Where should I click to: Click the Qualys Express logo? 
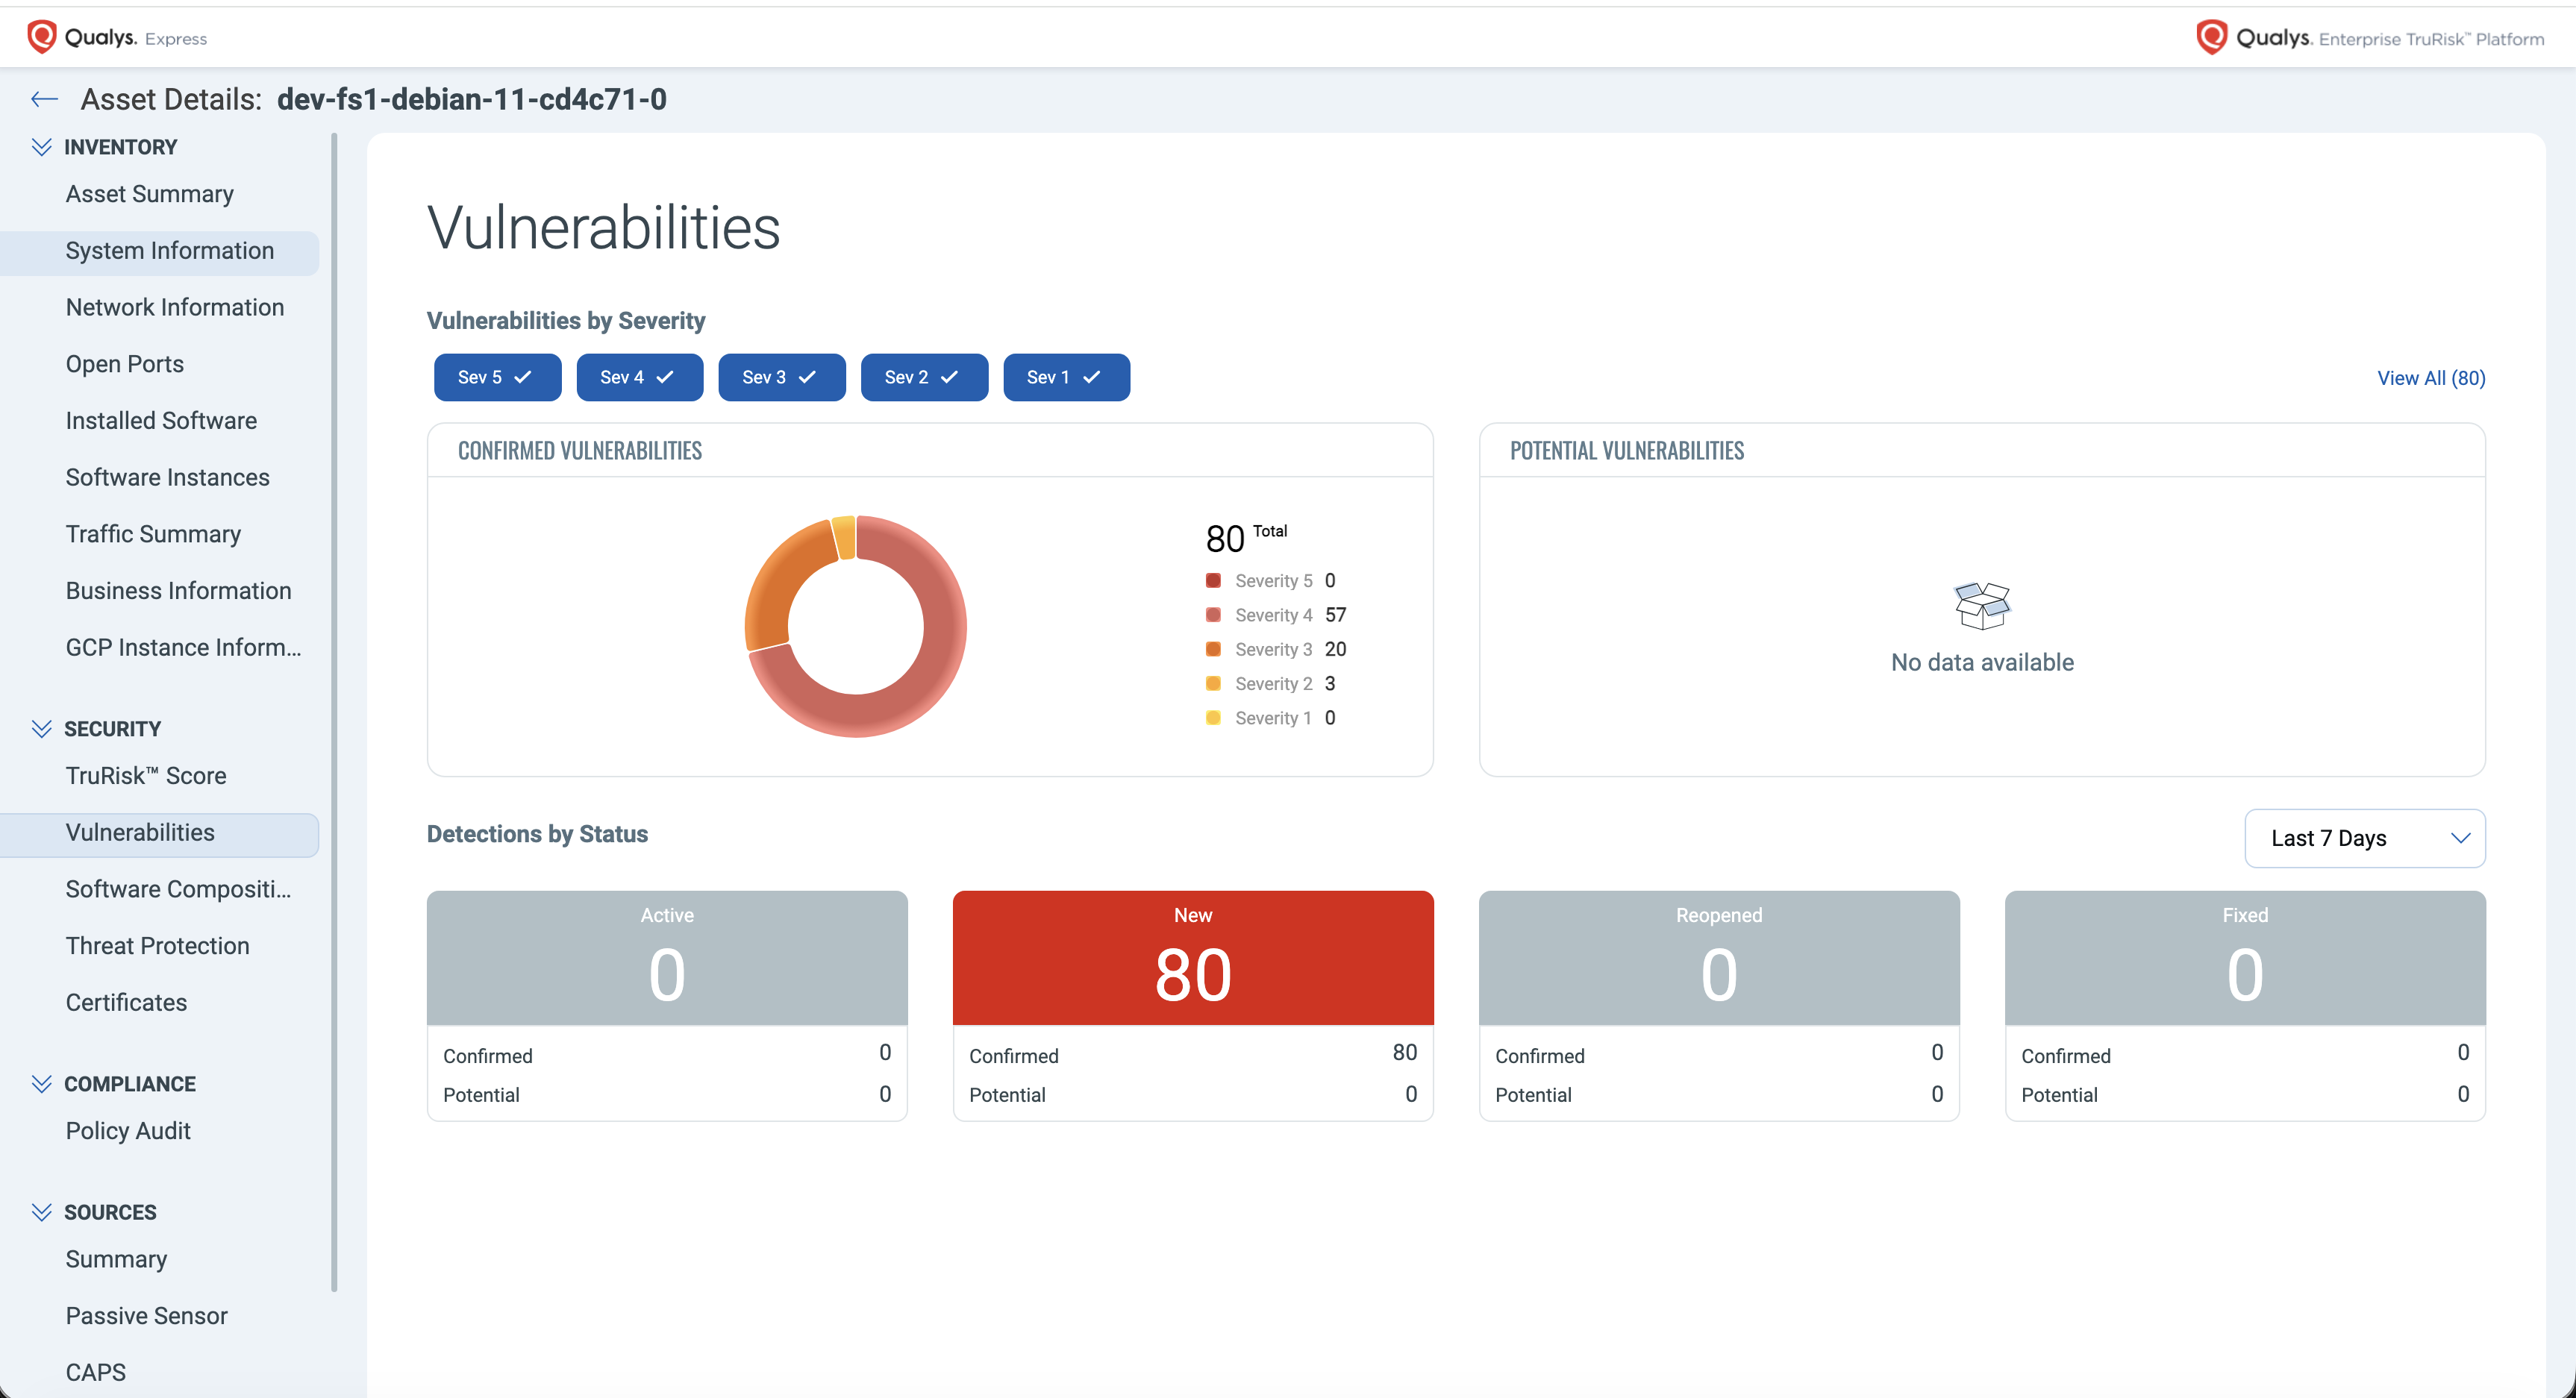coord(117,37)
